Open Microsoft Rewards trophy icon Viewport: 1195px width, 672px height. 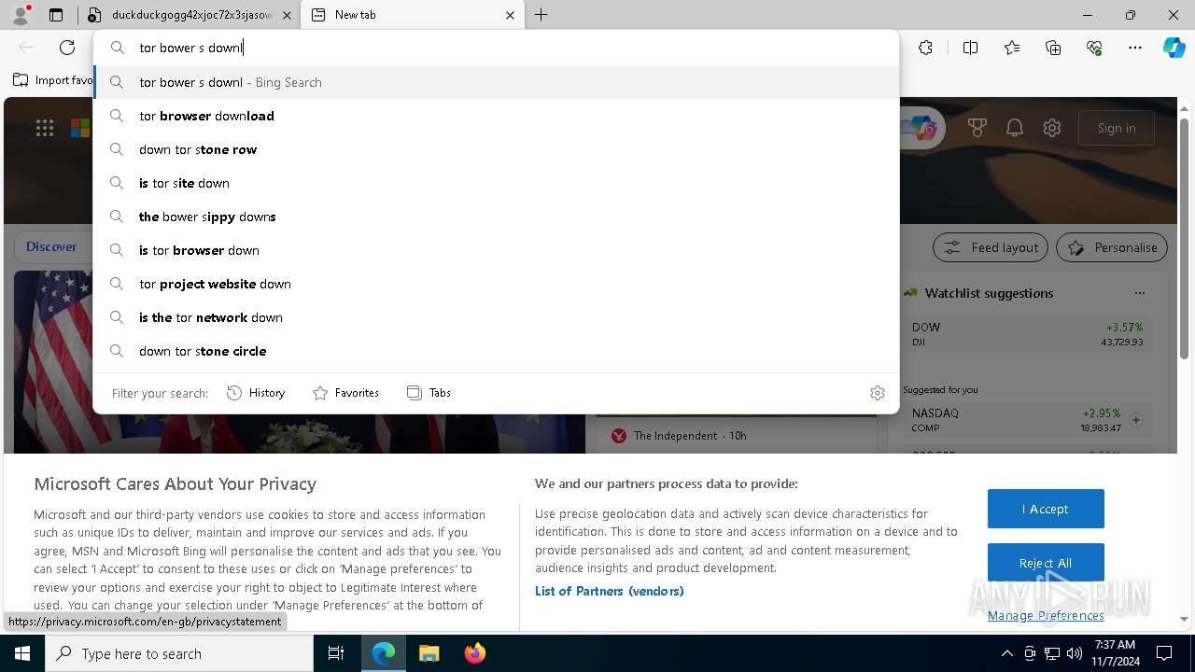click(977, 129)
